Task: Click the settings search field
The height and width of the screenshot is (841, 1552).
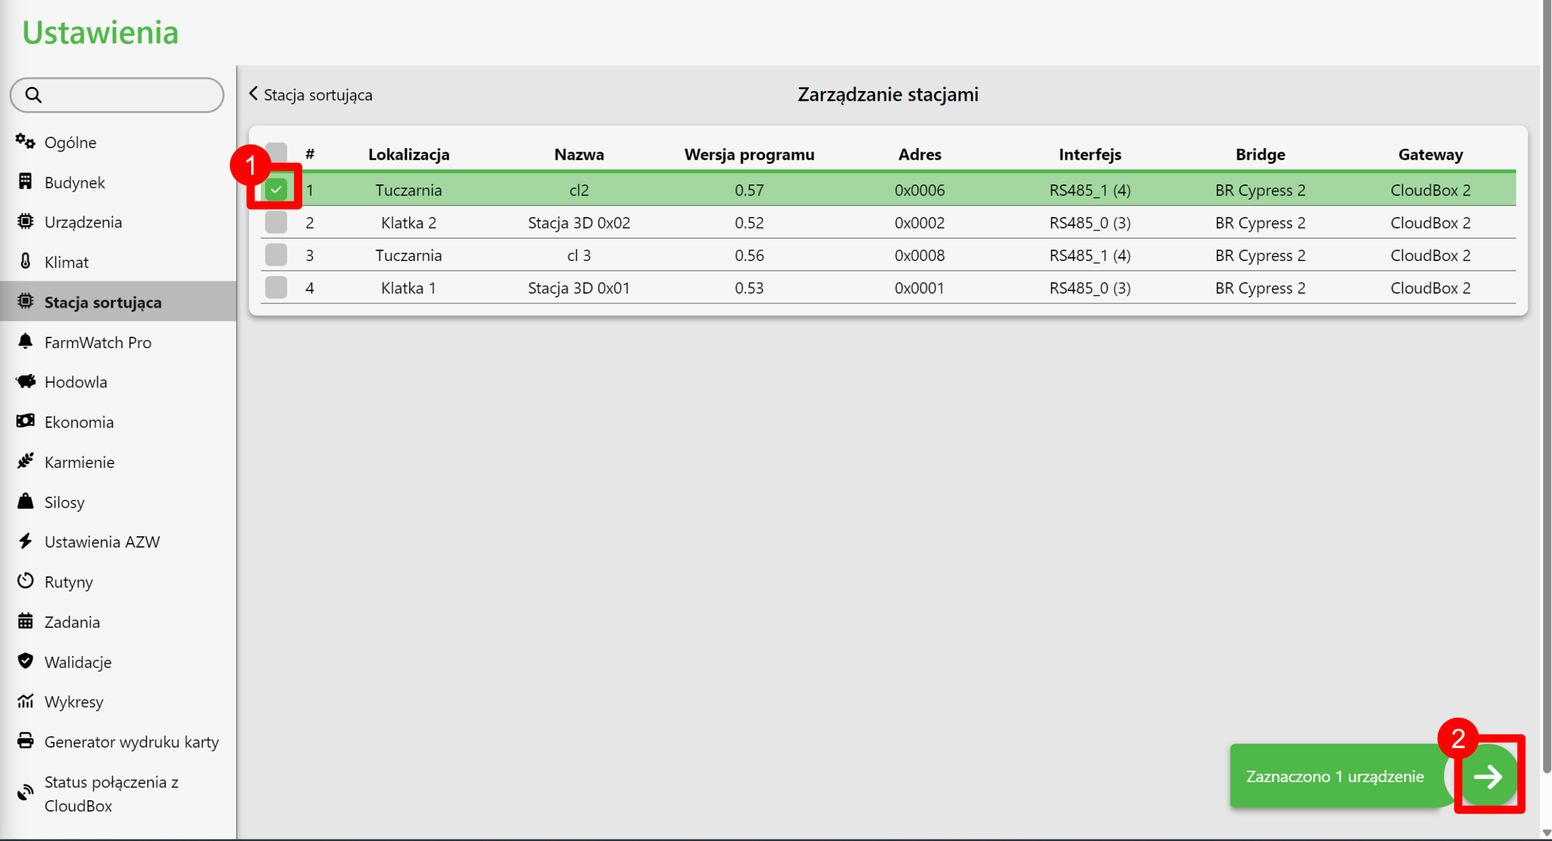Action: point(117,95)
